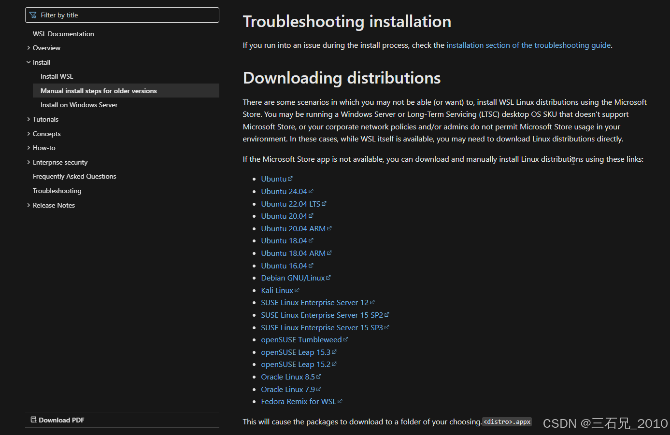
Task: Click external-link icon beside Fedora Remix for WSL
Action: [340, 401]
